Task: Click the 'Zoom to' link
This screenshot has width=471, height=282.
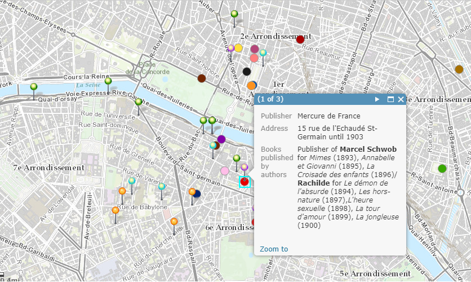Action: (274, 249)
